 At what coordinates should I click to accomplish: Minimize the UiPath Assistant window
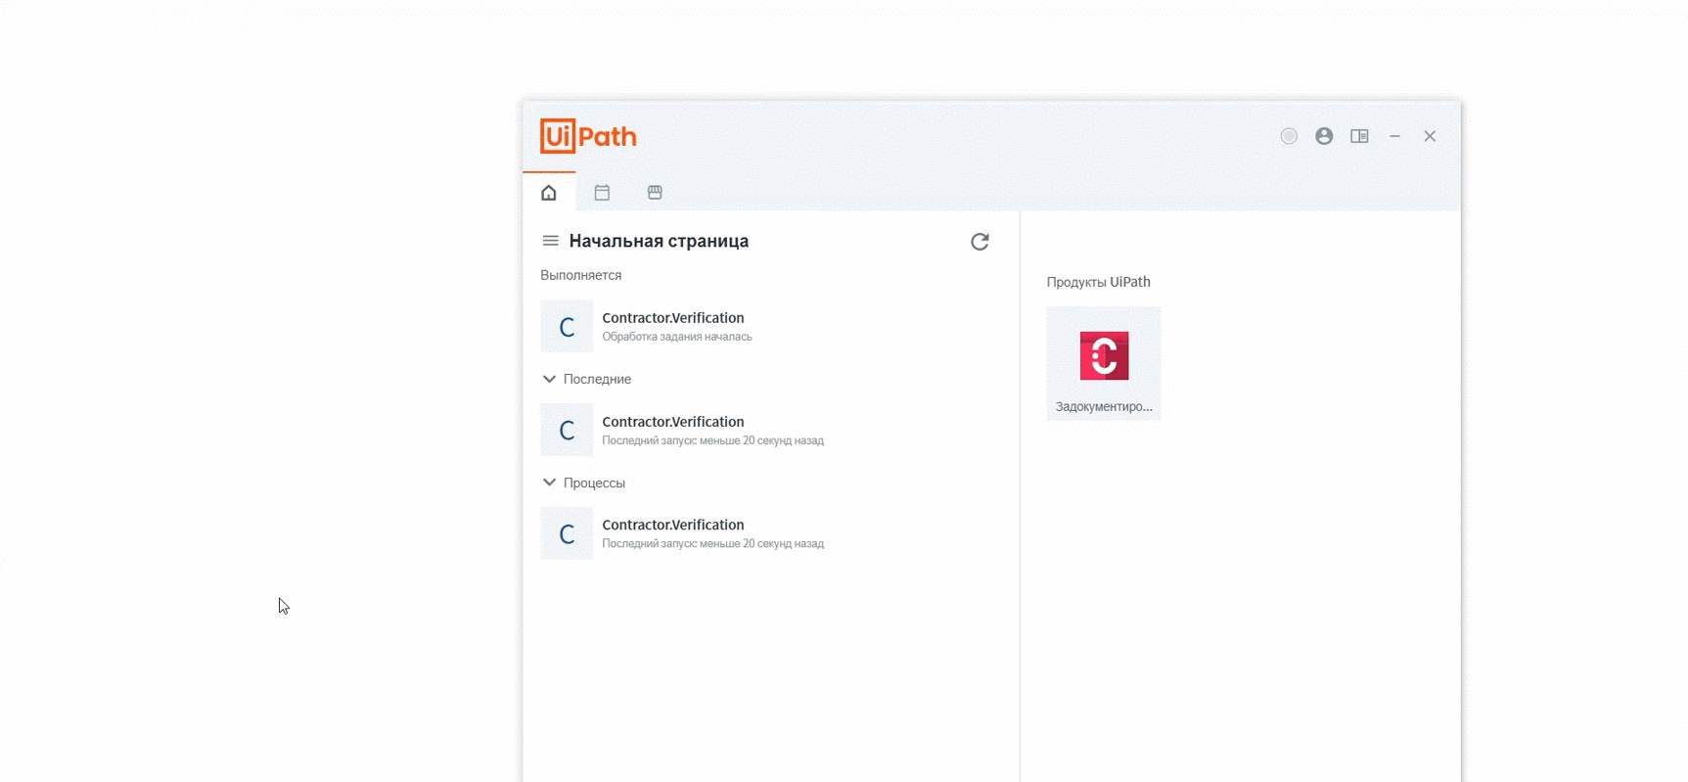(1394, 136)
